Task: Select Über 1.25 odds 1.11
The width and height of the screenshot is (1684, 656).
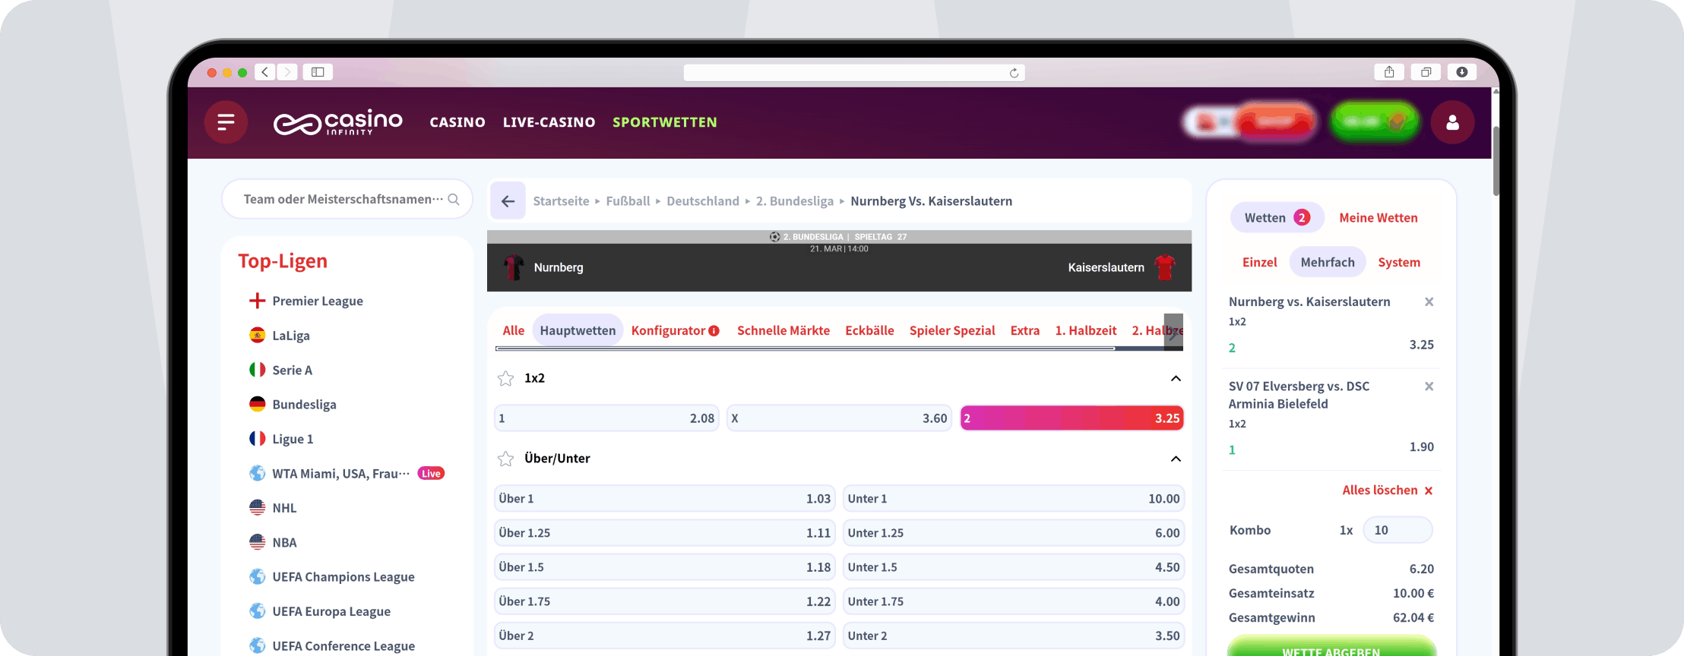Action: [x=664, y=533]
